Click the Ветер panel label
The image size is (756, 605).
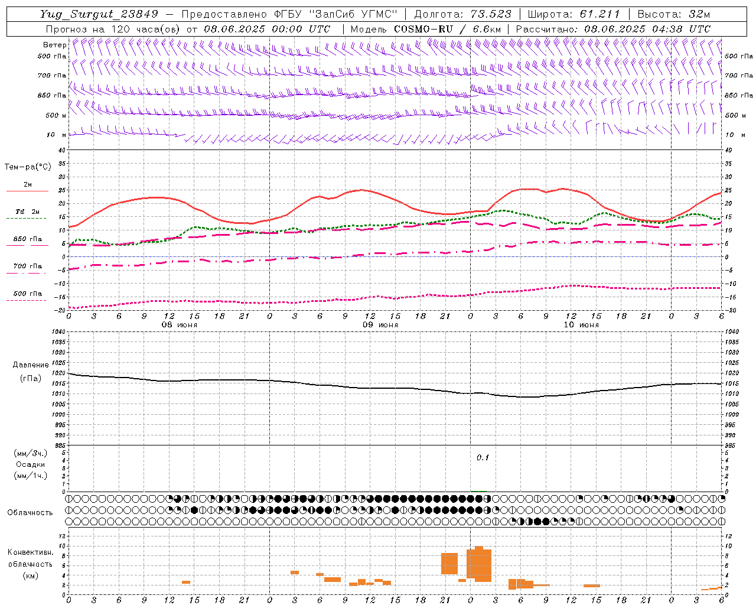click(x=54, y=45)
